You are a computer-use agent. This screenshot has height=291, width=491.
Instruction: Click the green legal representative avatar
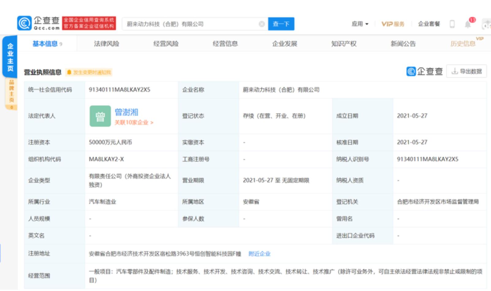point(100,116)
